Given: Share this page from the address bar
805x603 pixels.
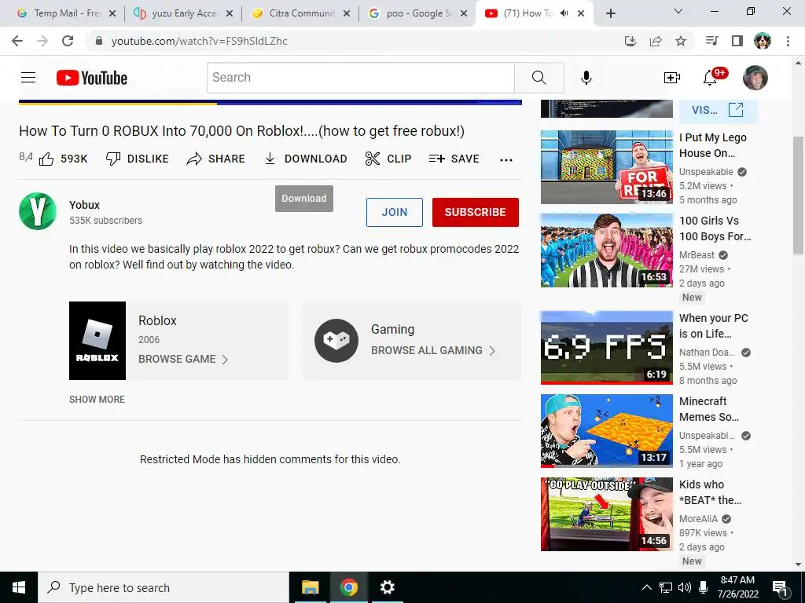Looking at the screenshot, I should [656, 41].
